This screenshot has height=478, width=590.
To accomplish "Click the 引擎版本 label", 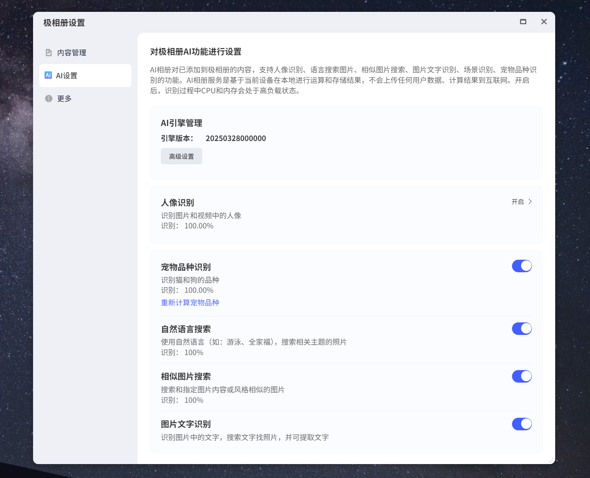I will [x=177, y=139].
